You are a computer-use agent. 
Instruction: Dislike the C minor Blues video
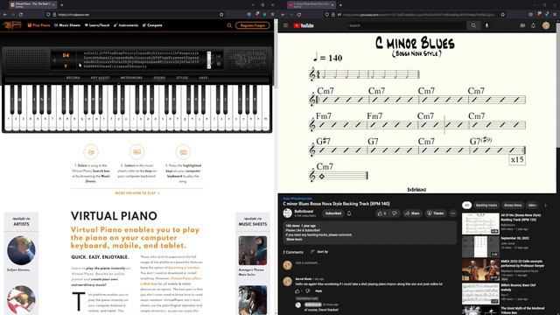[395, 213]
